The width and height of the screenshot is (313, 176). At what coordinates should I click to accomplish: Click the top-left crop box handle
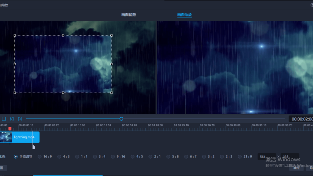pyautogui.click(x=15, y=36)
